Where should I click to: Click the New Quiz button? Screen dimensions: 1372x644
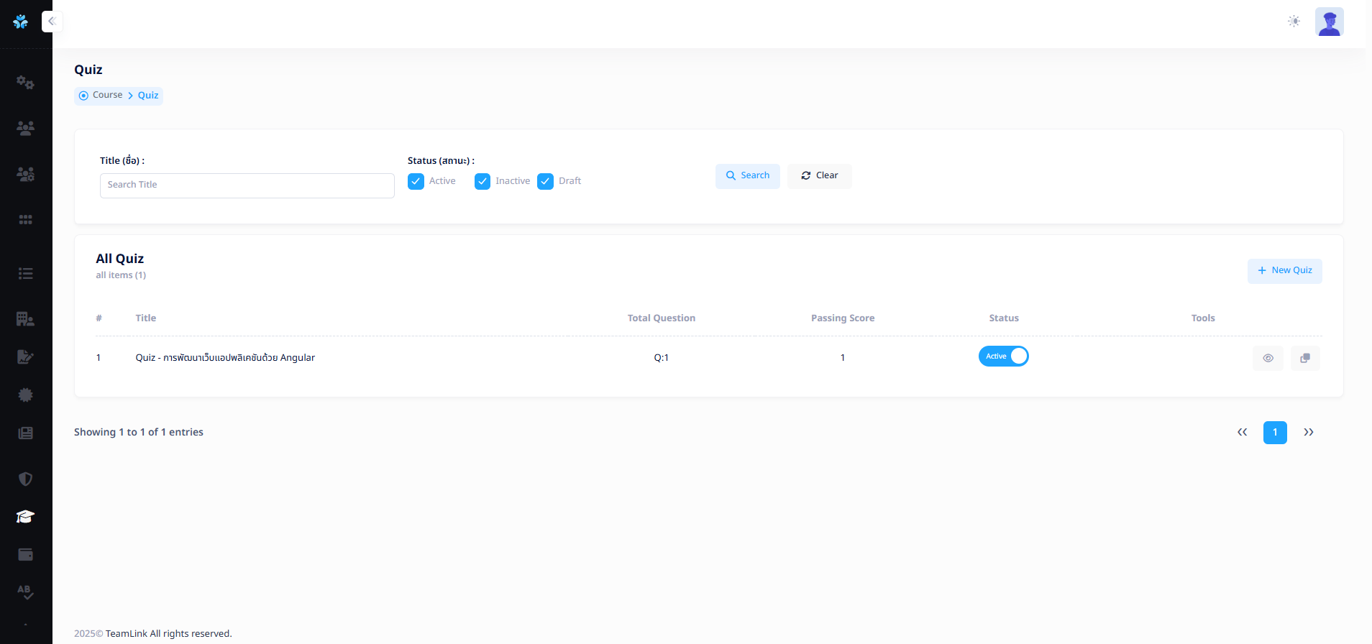pyautogui.click(x=1284, y=271)
